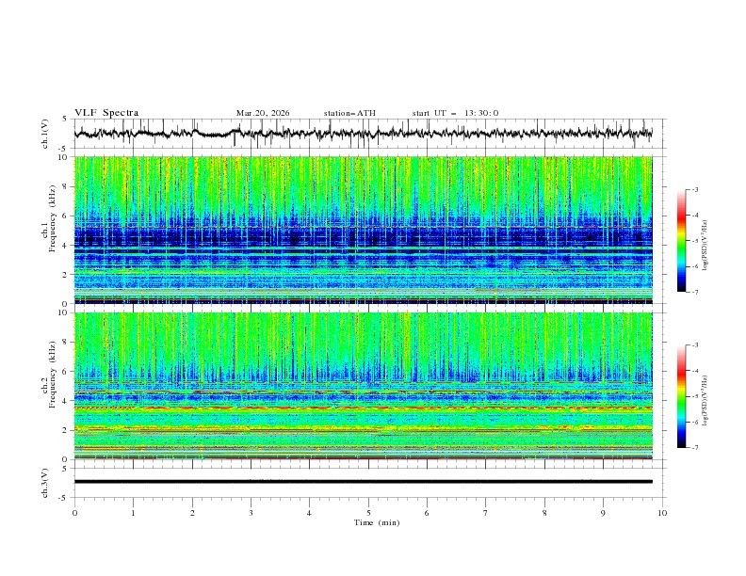The width and height of the screenshot is (746, 576).
Task: Click the 0 minute tick on time axis
Action: point(74,513)
